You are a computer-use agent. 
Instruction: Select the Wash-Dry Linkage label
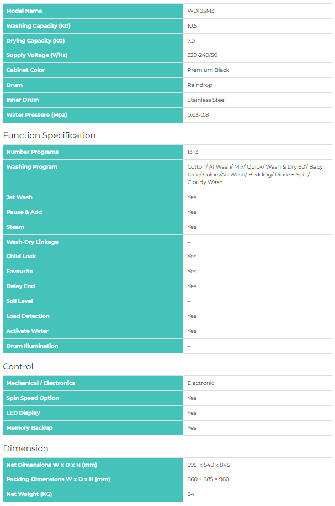point(32,242)
